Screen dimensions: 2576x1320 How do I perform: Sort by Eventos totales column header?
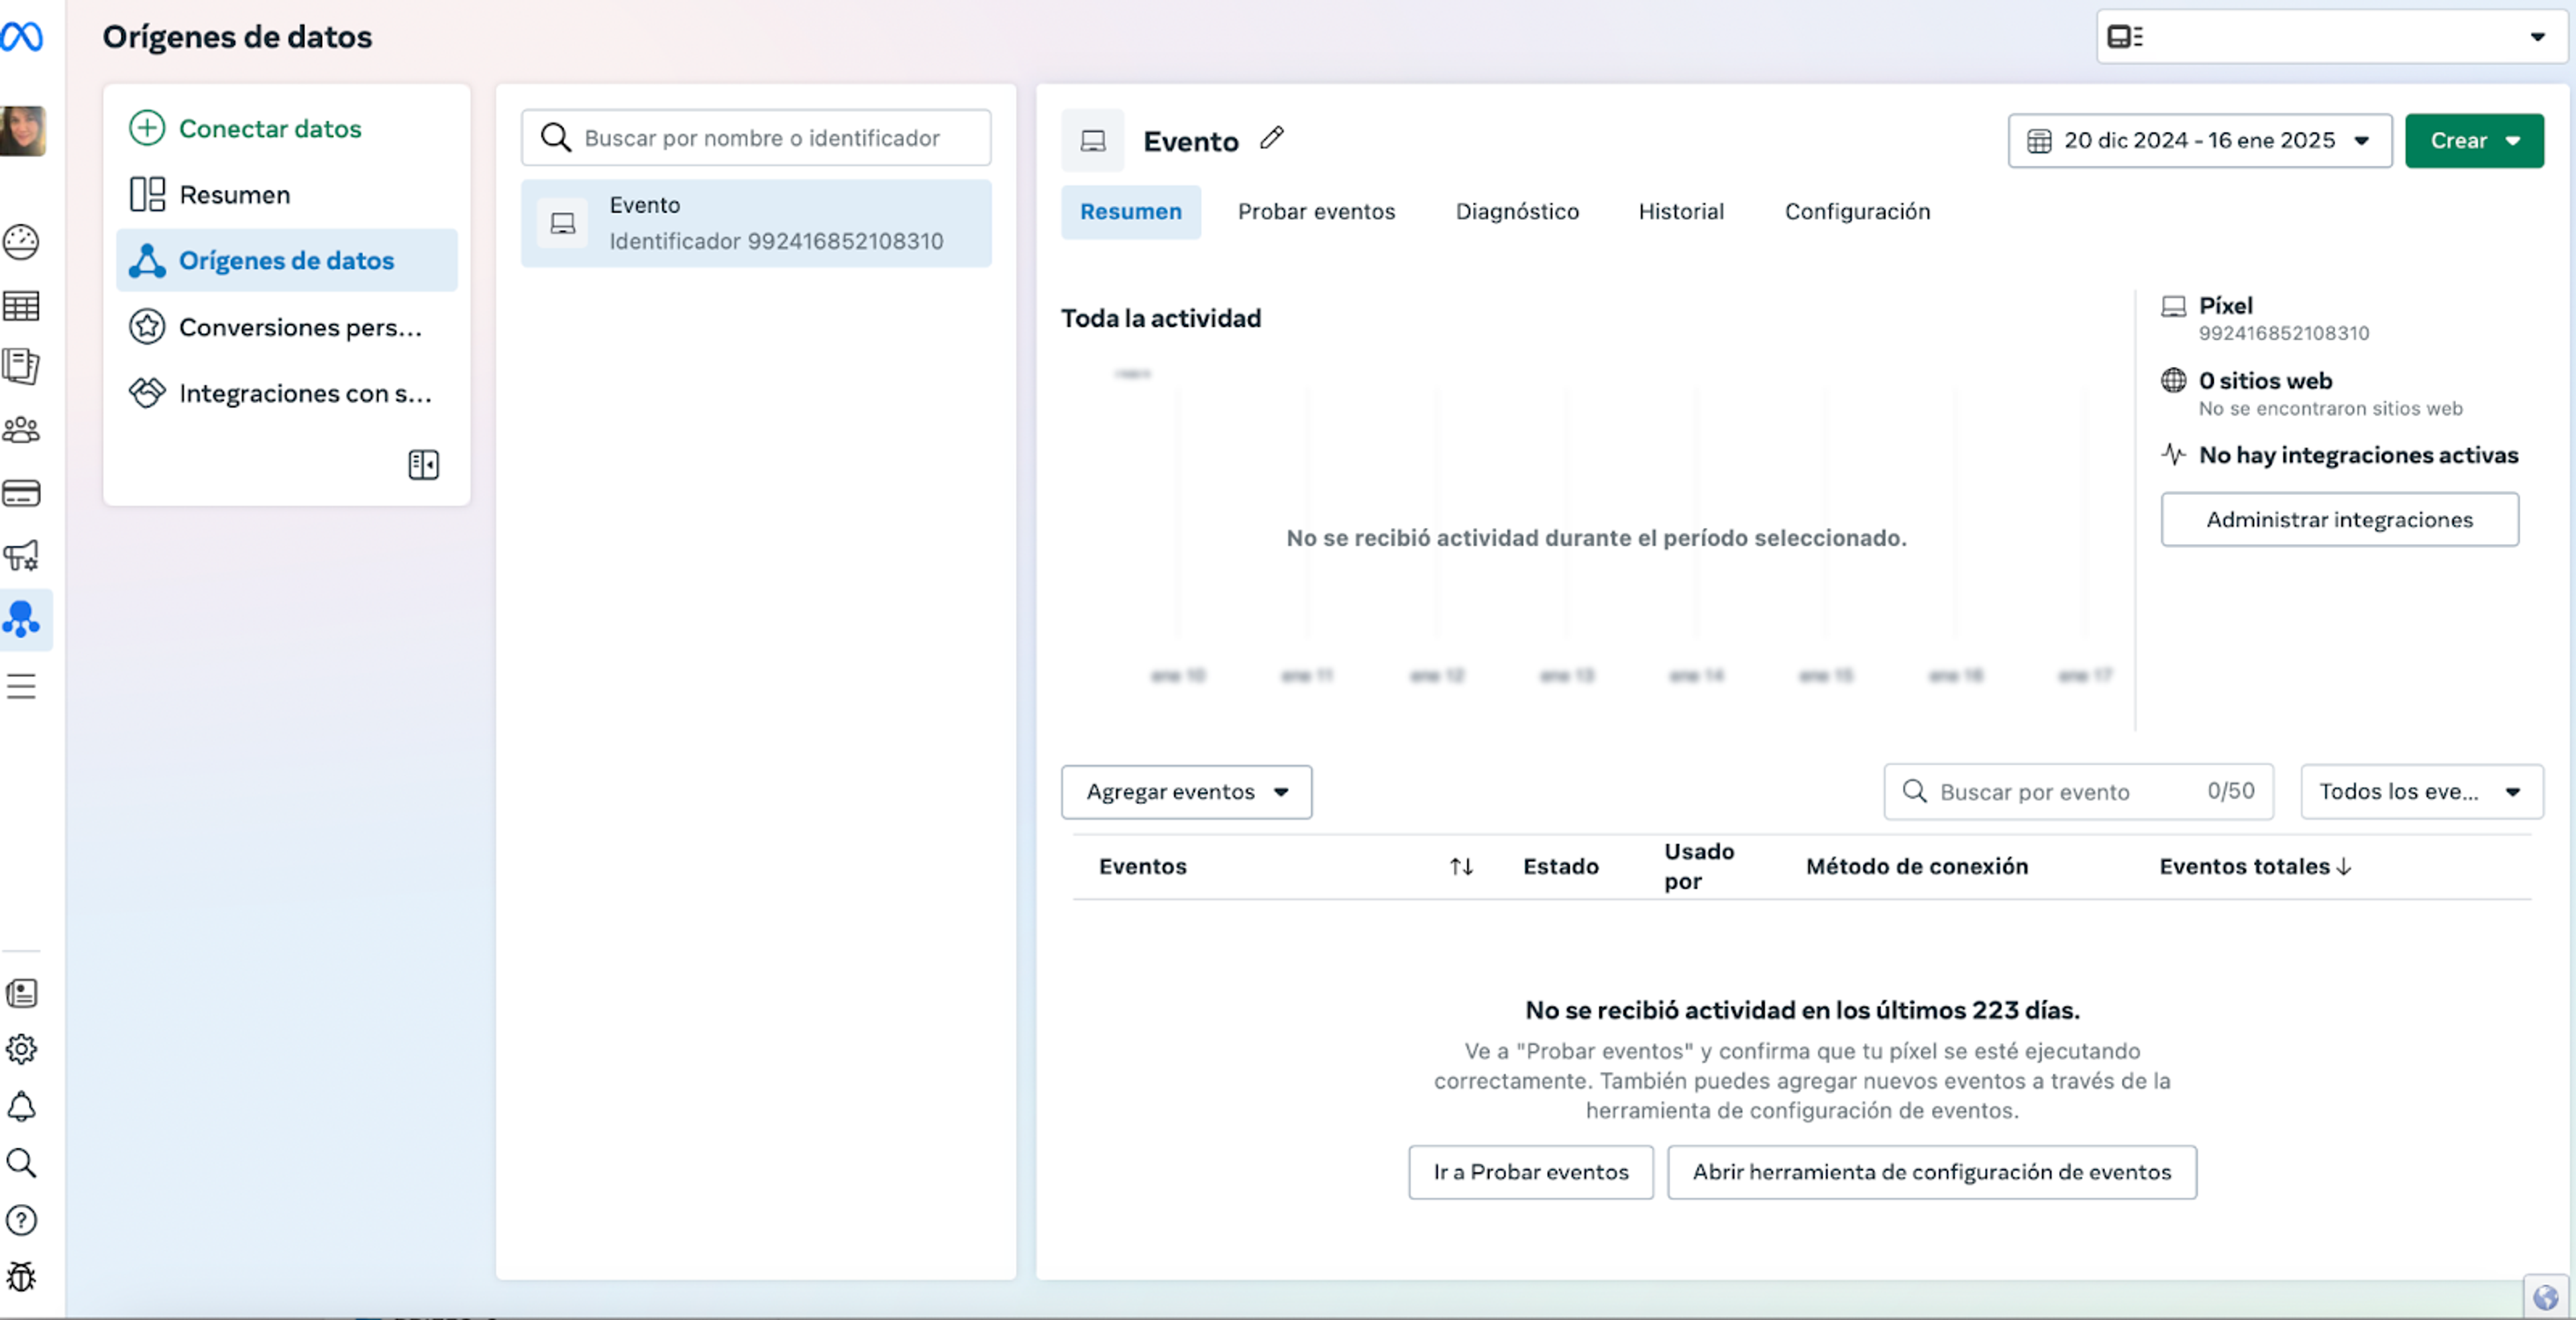2255,866
